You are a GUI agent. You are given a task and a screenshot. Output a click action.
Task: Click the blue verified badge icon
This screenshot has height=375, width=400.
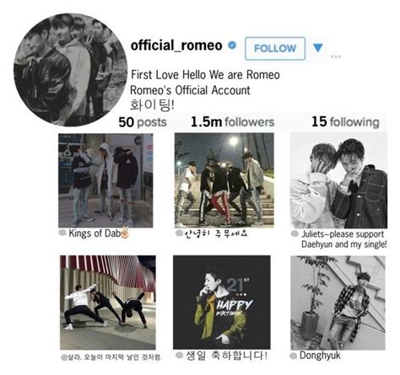(x=232, y=45)
